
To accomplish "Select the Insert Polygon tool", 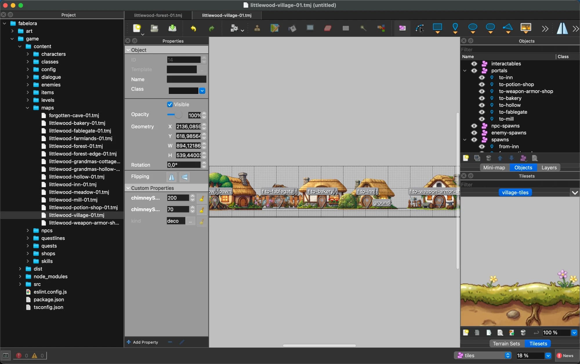I will (x=508, y=28).
